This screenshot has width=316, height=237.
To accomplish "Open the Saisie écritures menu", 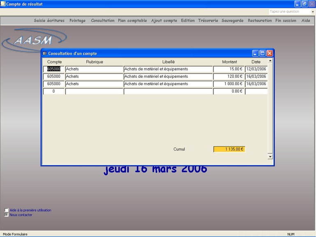I will 49,21.
